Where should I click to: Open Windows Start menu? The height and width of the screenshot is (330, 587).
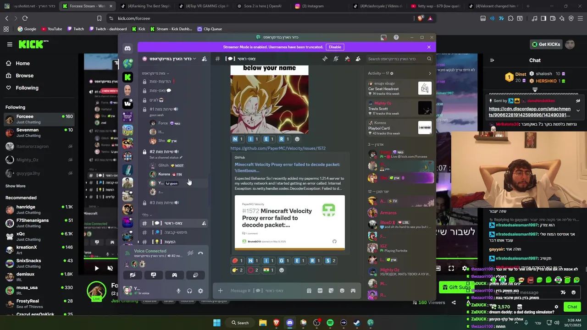click(217, 323)
